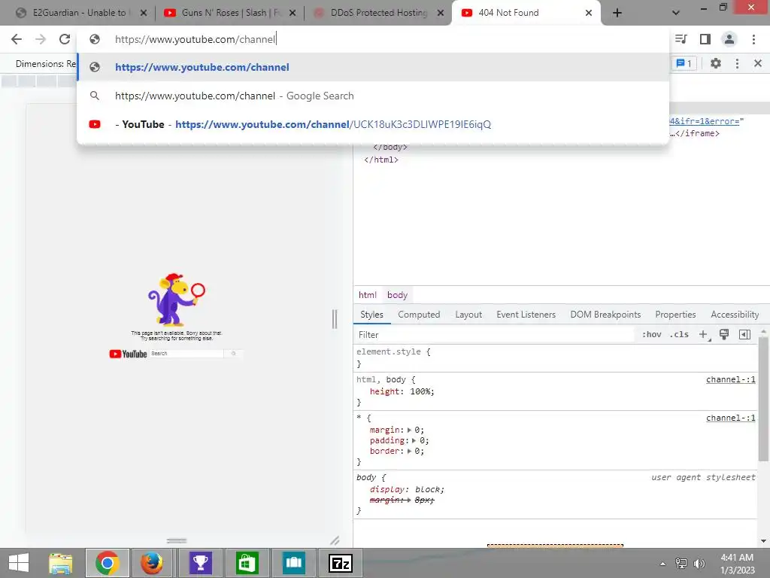Add new style rule plus icon

pyautogui.click(x=704, y=335)
